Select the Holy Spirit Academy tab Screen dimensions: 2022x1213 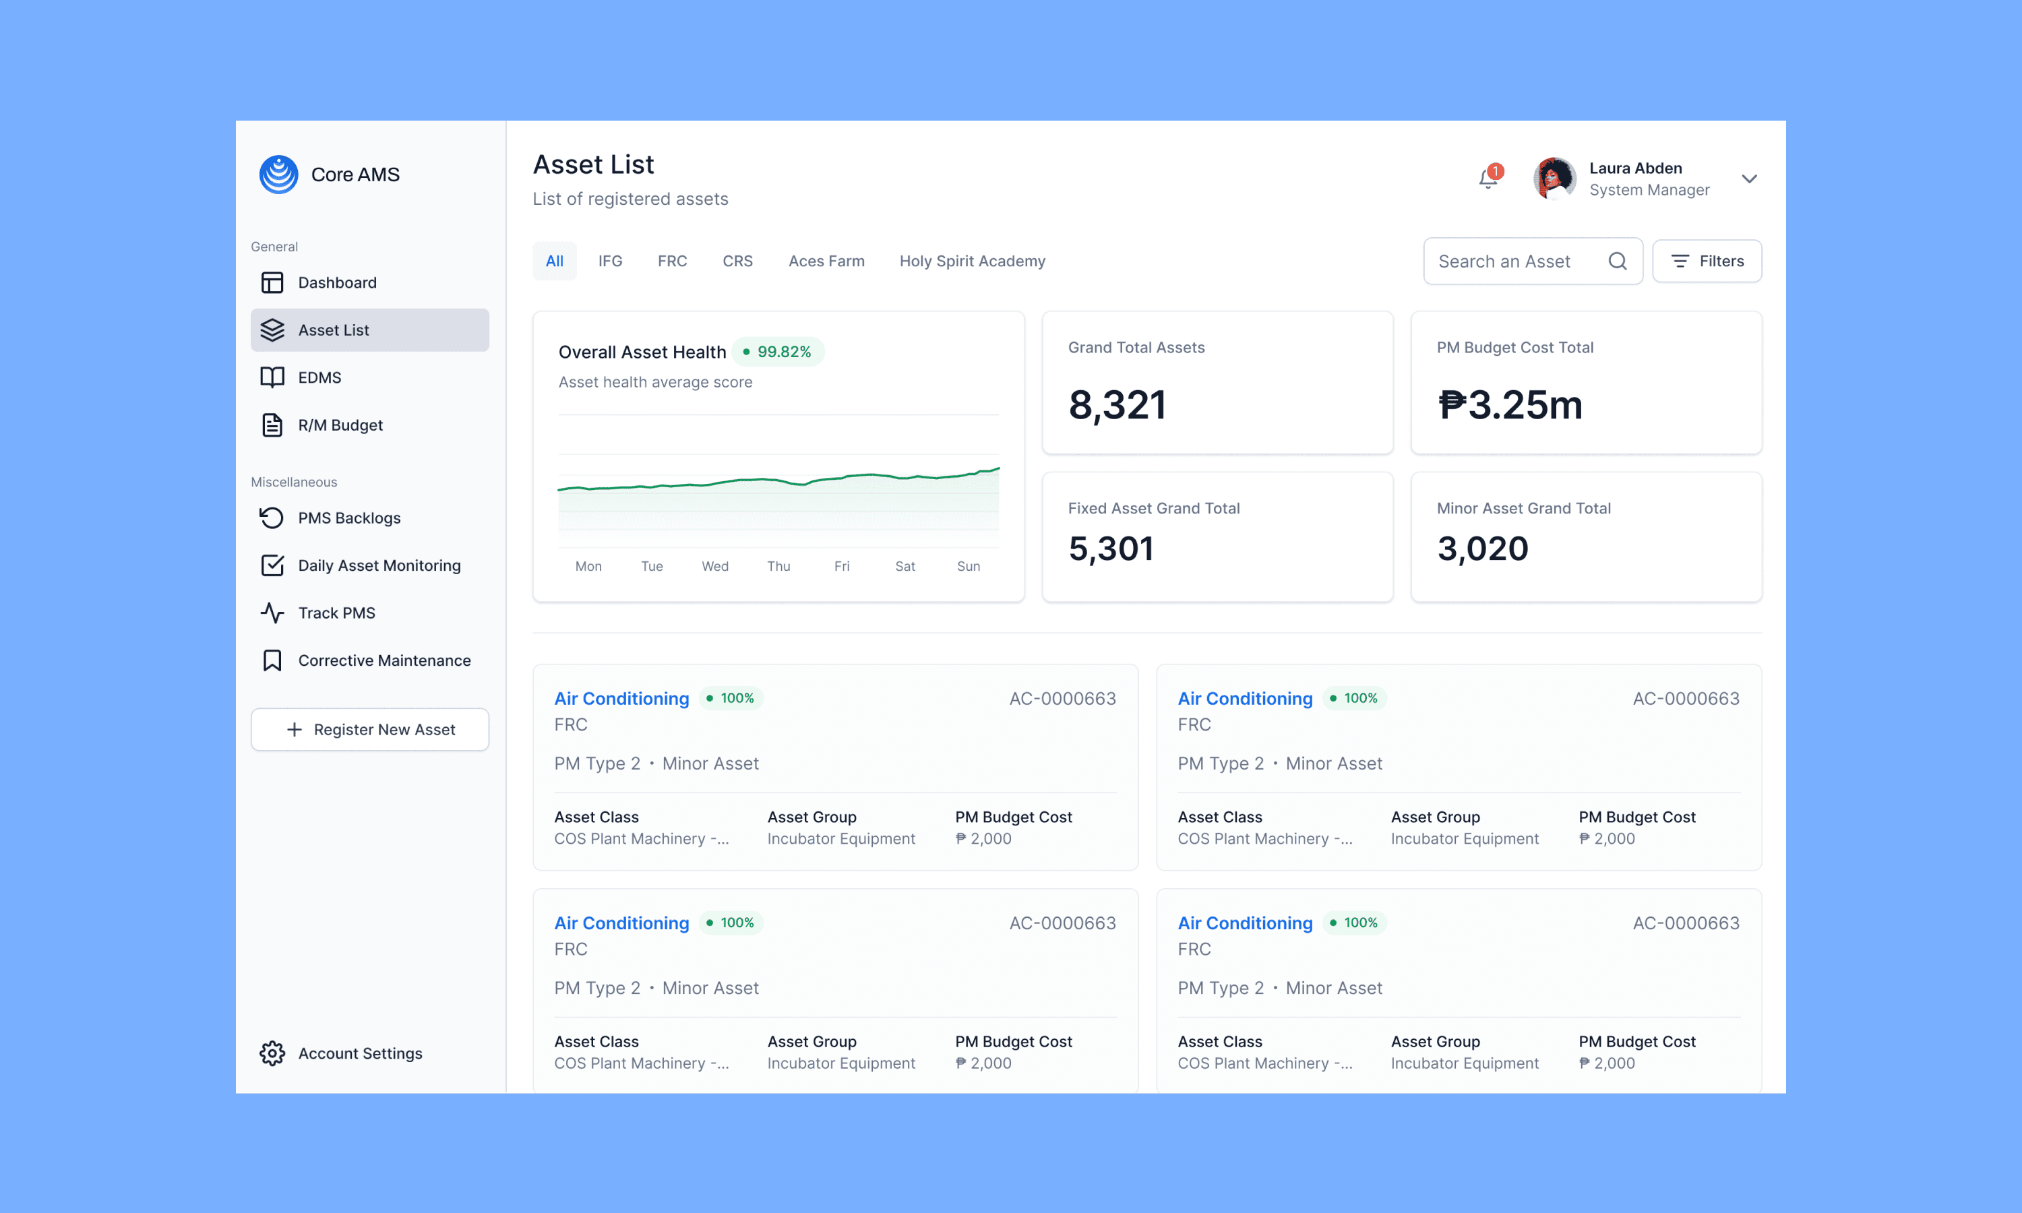click(x=972, y=261)
